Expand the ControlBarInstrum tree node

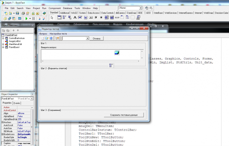tap(3, 38)
